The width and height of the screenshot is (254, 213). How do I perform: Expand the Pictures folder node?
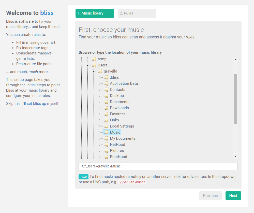[x=100, y=151]
